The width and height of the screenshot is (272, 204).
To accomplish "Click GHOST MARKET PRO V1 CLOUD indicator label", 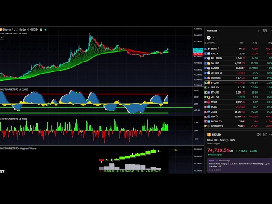I will [14, 90].
